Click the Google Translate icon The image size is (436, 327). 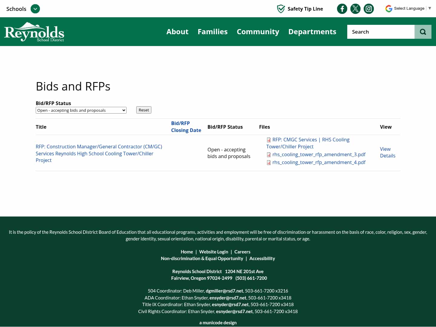tap(388, 8)
